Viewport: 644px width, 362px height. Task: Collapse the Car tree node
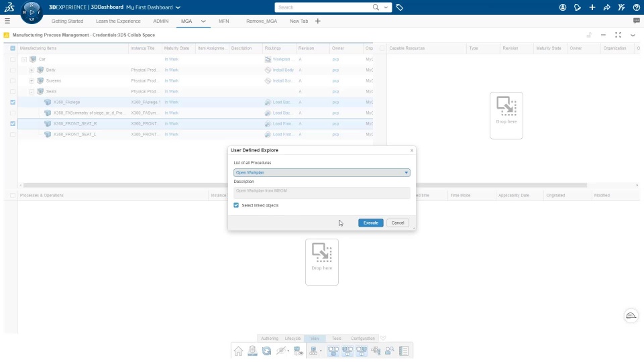24,60
